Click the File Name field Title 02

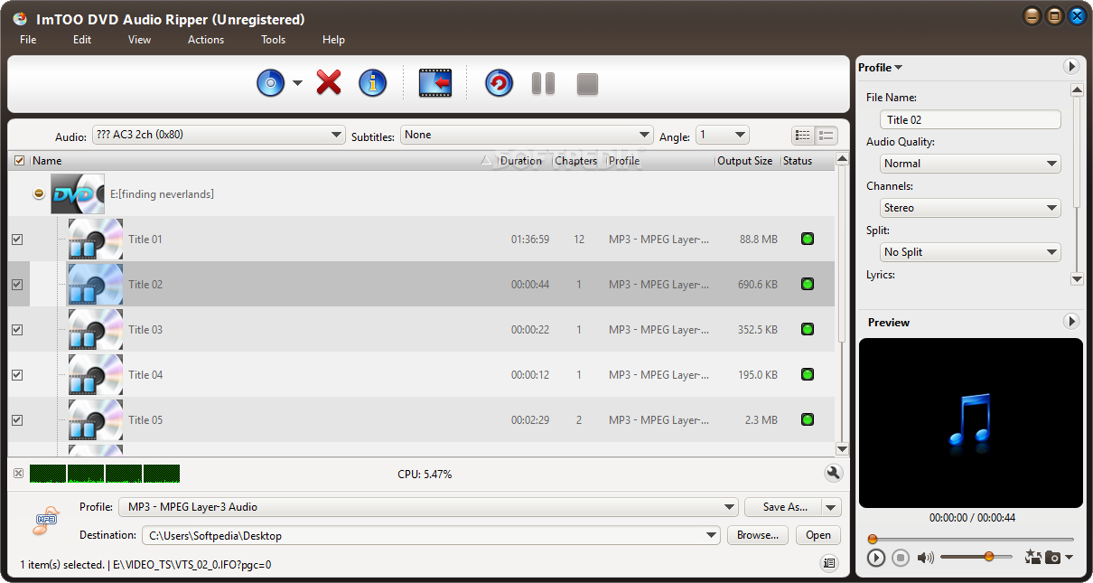pos(970,119)
